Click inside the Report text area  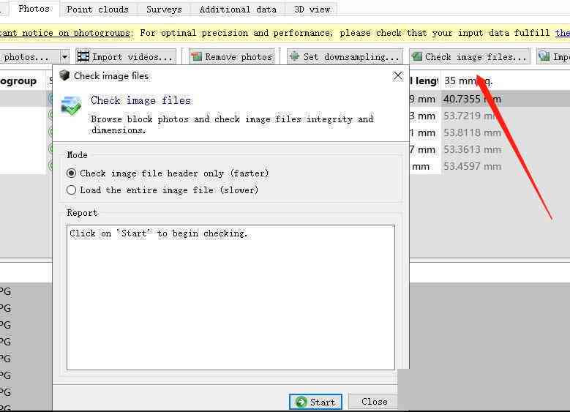tap(230, 297)
